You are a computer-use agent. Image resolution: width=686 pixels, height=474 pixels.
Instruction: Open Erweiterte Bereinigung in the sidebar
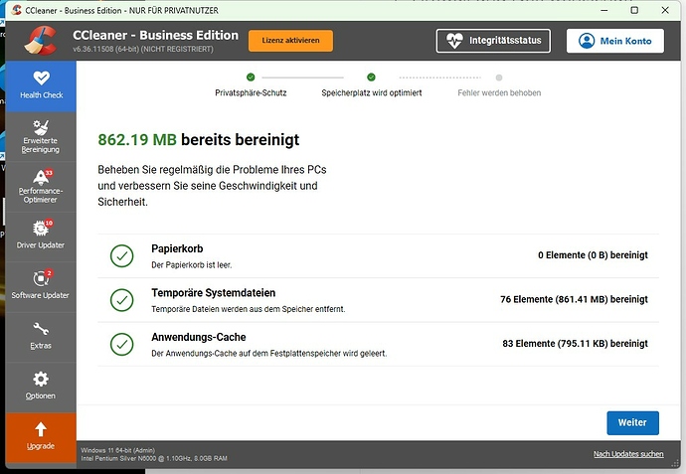click(x=41, y=137)
